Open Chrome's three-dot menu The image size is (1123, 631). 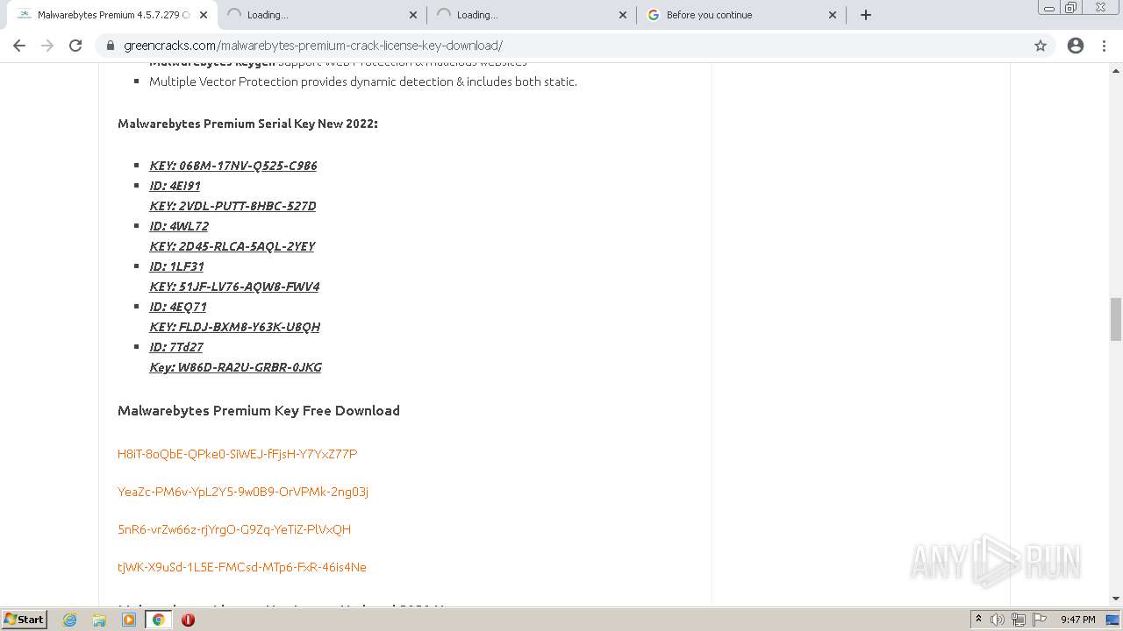[1104, 46]
